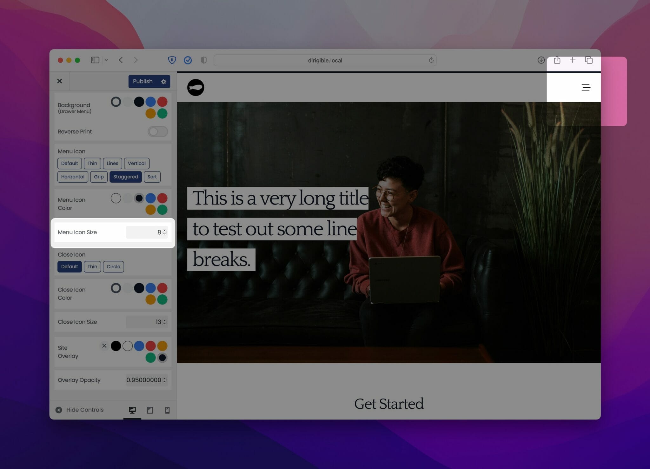Open publish settings gear icon
The image size is (650, 469).
coord(163,82)
